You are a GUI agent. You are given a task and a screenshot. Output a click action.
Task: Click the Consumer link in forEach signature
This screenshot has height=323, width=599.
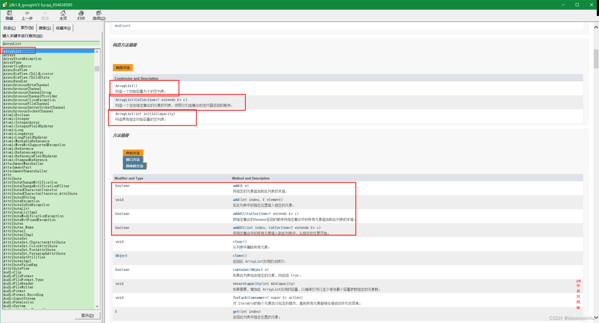(x=257, y=298)
